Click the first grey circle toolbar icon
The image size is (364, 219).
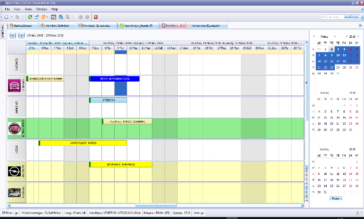point(81,17)
